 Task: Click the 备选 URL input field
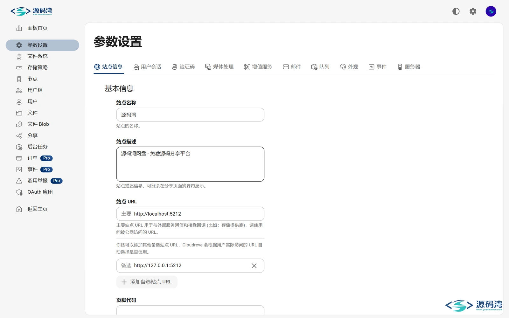click(190, 266)
